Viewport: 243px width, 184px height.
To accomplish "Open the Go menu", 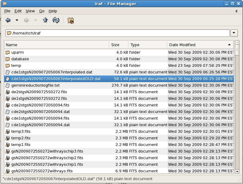I will point(42,11).
